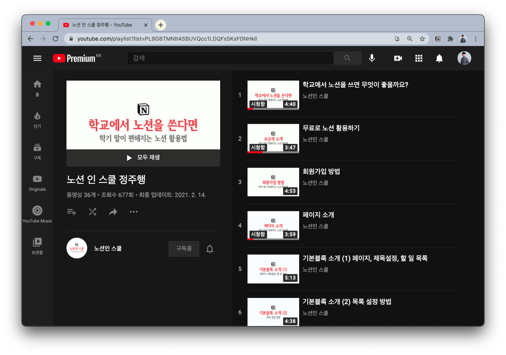Open the YouTube account avatar menu

(464, 58)
